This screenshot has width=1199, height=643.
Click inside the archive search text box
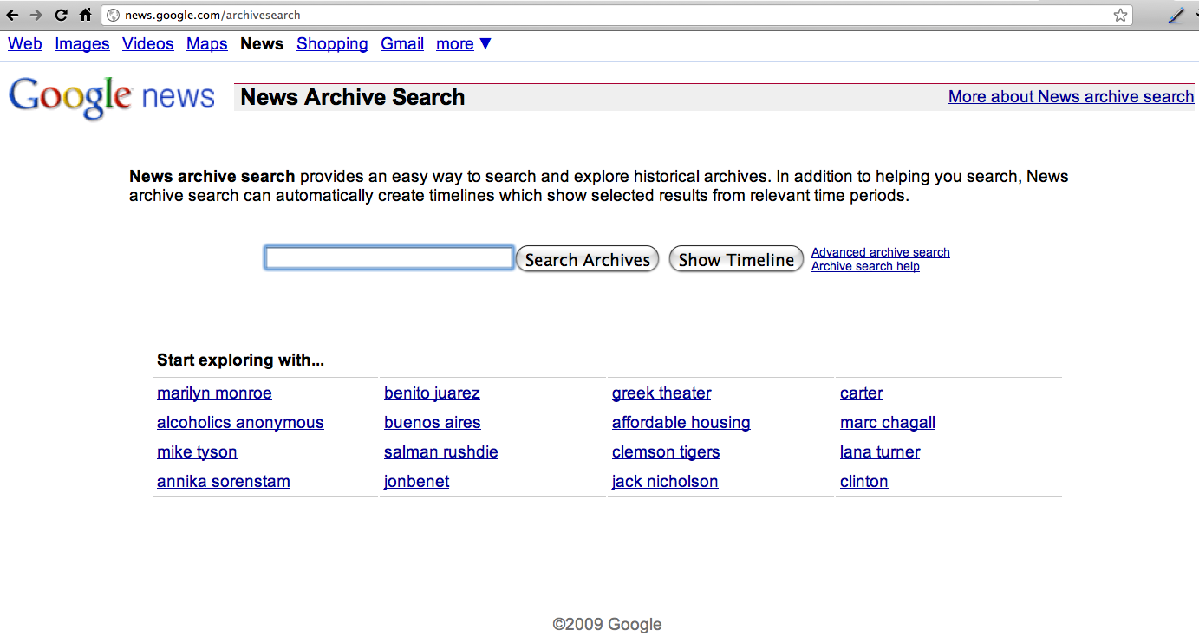[389, 258]
